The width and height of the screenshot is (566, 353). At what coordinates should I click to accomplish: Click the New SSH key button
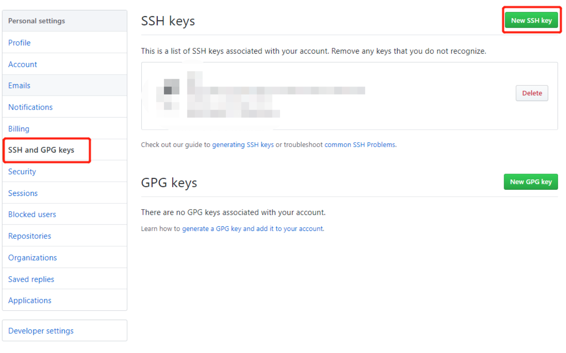531,20
